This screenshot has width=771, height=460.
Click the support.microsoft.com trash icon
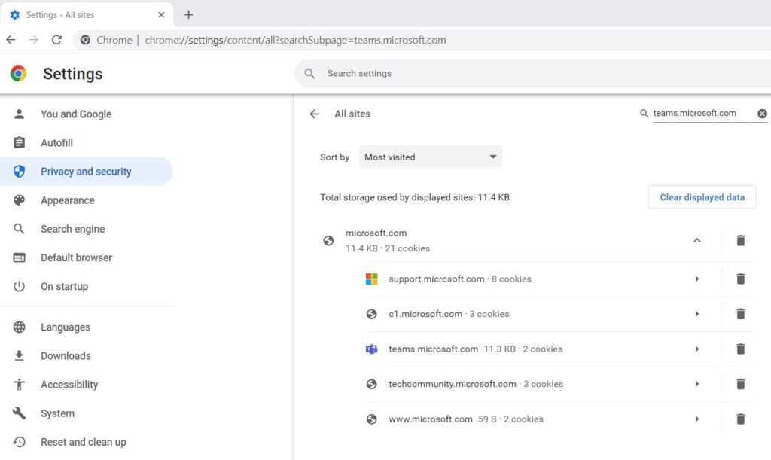pos(741,279)
